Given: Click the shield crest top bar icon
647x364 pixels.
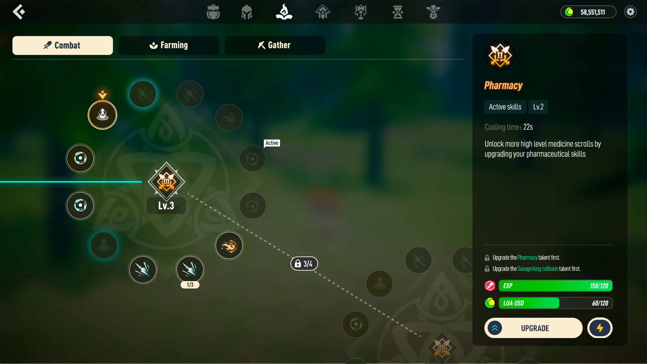Looking at the screenshot, I should tap(322, 12).
